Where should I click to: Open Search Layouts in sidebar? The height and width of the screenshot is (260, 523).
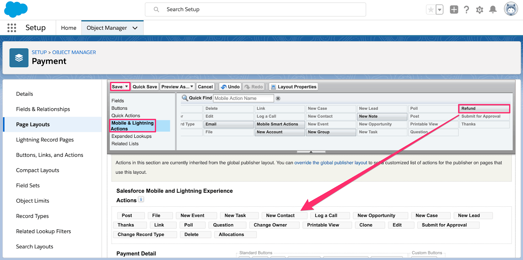click(35, 247)
